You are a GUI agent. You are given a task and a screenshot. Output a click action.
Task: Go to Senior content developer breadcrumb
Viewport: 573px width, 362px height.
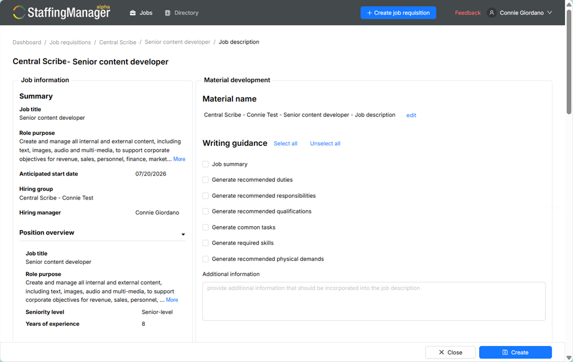(177, 42)
